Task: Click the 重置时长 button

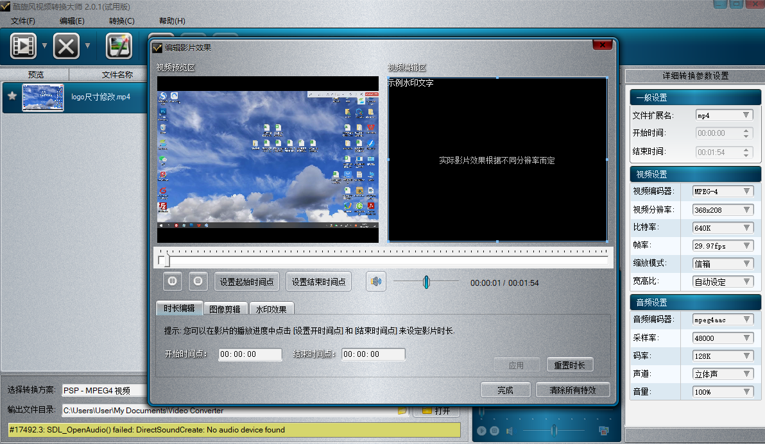Action: pos(569,365)
